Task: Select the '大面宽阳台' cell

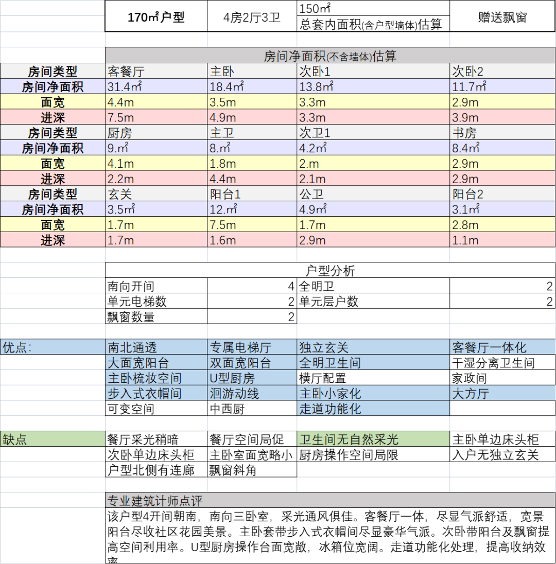Action: [156, 363]
